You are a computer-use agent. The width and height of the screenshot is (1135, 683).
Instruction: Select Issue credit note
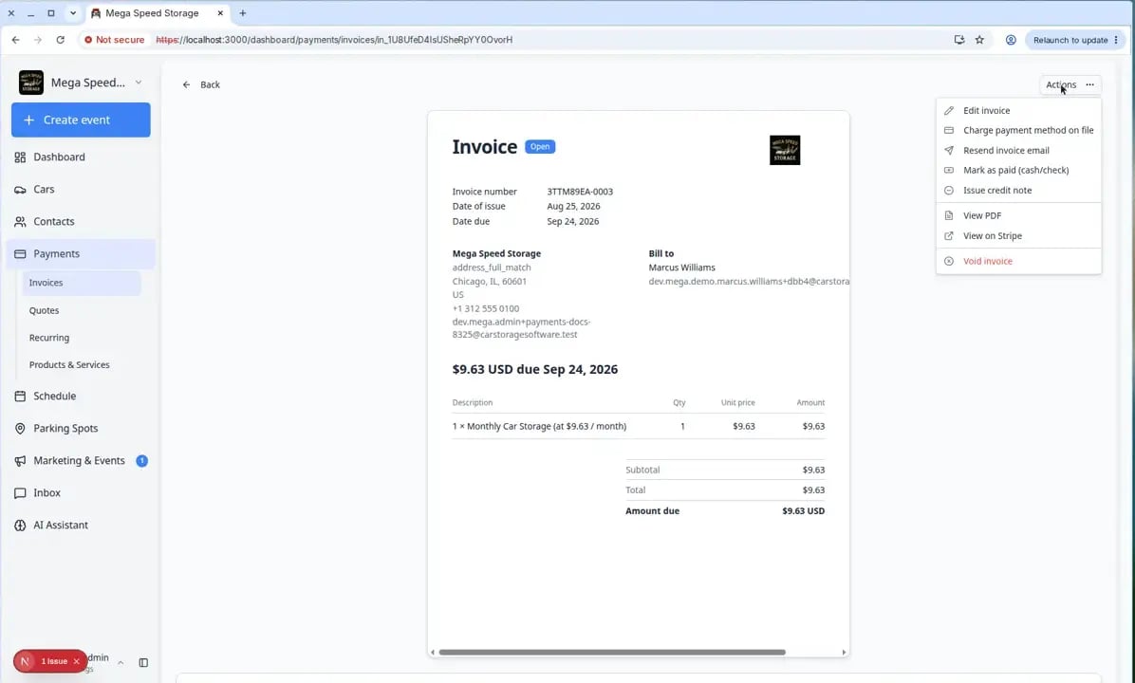point(1018,191)
